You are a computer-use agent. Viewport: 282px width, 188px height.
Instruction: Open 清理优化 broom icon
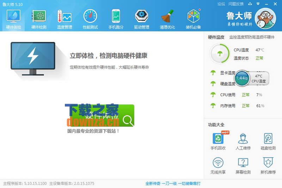[167, 19]
